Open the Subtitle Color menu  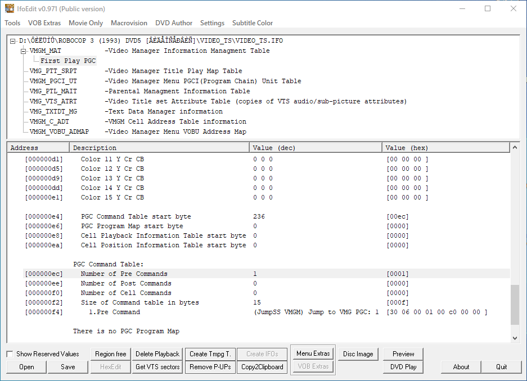pos(253,23)
